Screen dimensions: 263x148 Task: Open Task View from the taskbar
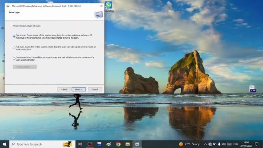[80, 144]
